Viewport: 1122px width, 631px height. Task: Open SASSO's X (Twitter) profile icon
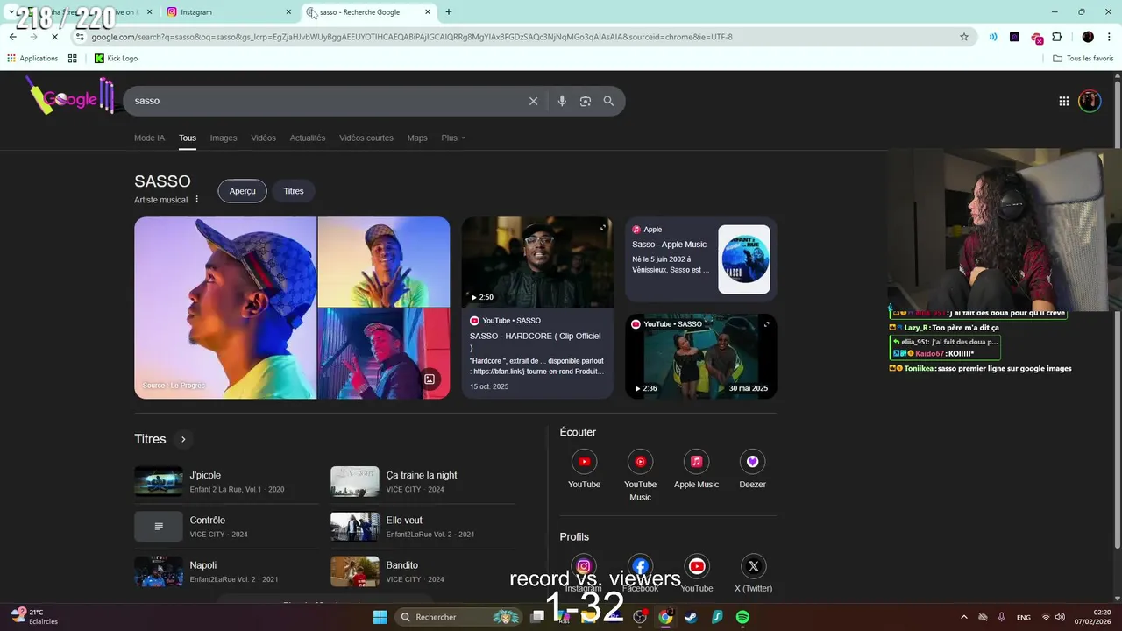tap(753, 566)
